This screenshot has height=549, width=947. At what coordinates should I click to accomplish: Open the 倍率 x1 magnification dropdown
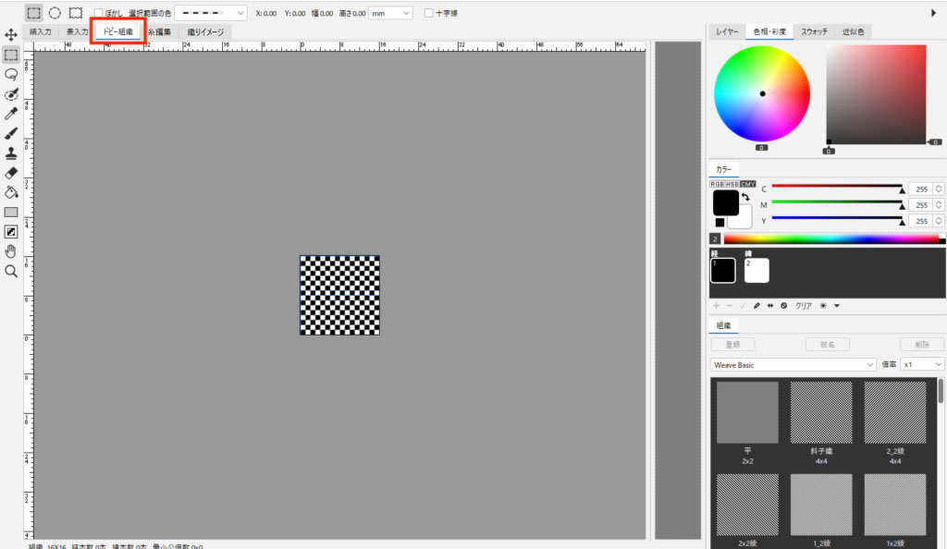922,365
